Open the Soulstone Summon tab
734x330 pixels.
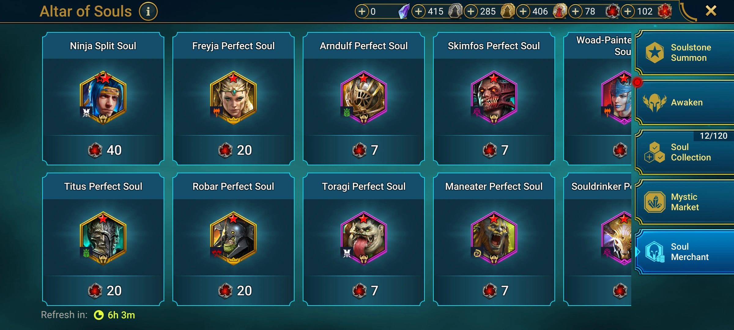[x=684, y=53]
